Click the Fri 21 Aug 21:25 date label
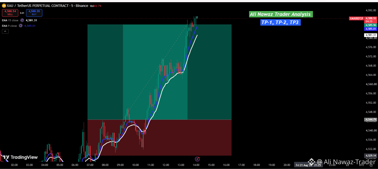The height and width of the screenshot is (169, 378). (308, 165)
